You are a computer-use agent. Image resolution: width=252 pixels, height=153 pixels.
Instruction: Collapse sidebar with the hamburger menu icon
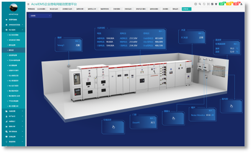28,4
